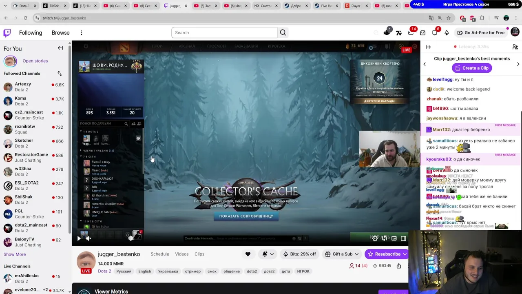Image resolution: width=522 pixels, height=294 pixels.
Task: Open the mail envelope icon
Action: click(423, 33)
